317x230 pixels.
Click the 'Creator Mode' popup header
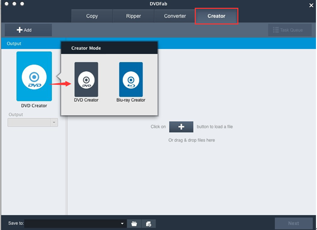(109, 48)
